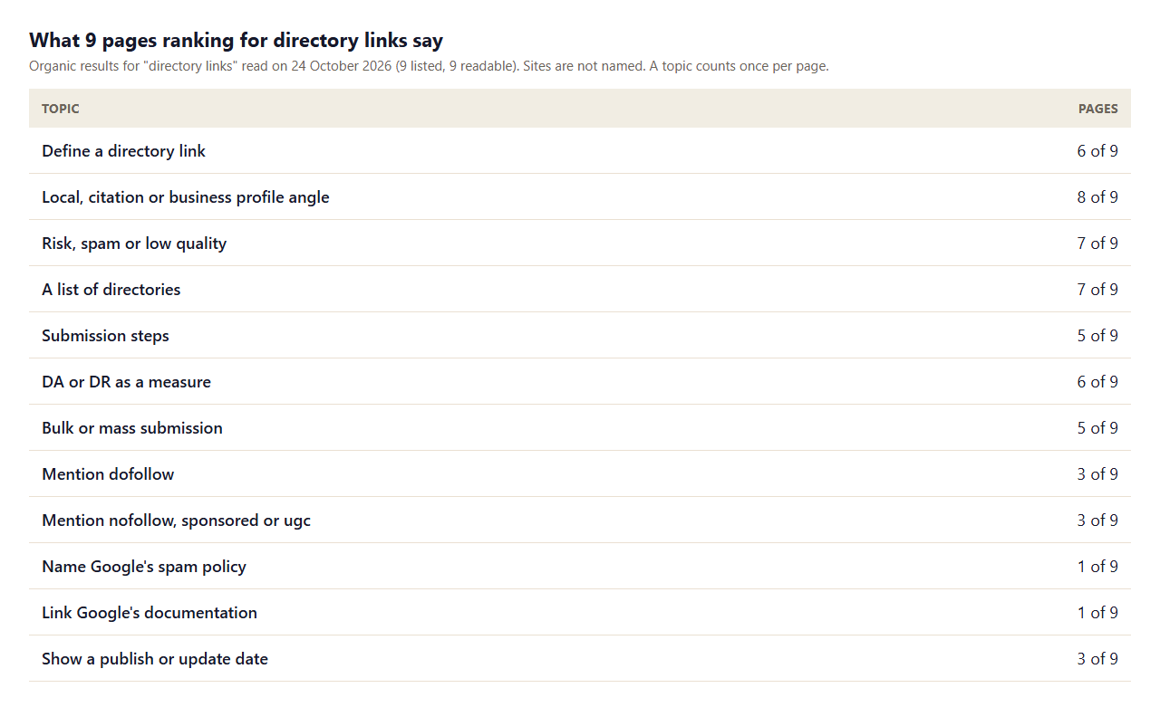This screenshot has height=707, width=1160.
Task: Click the page count for "Name Google's spam policy"
Action: 1097,567
